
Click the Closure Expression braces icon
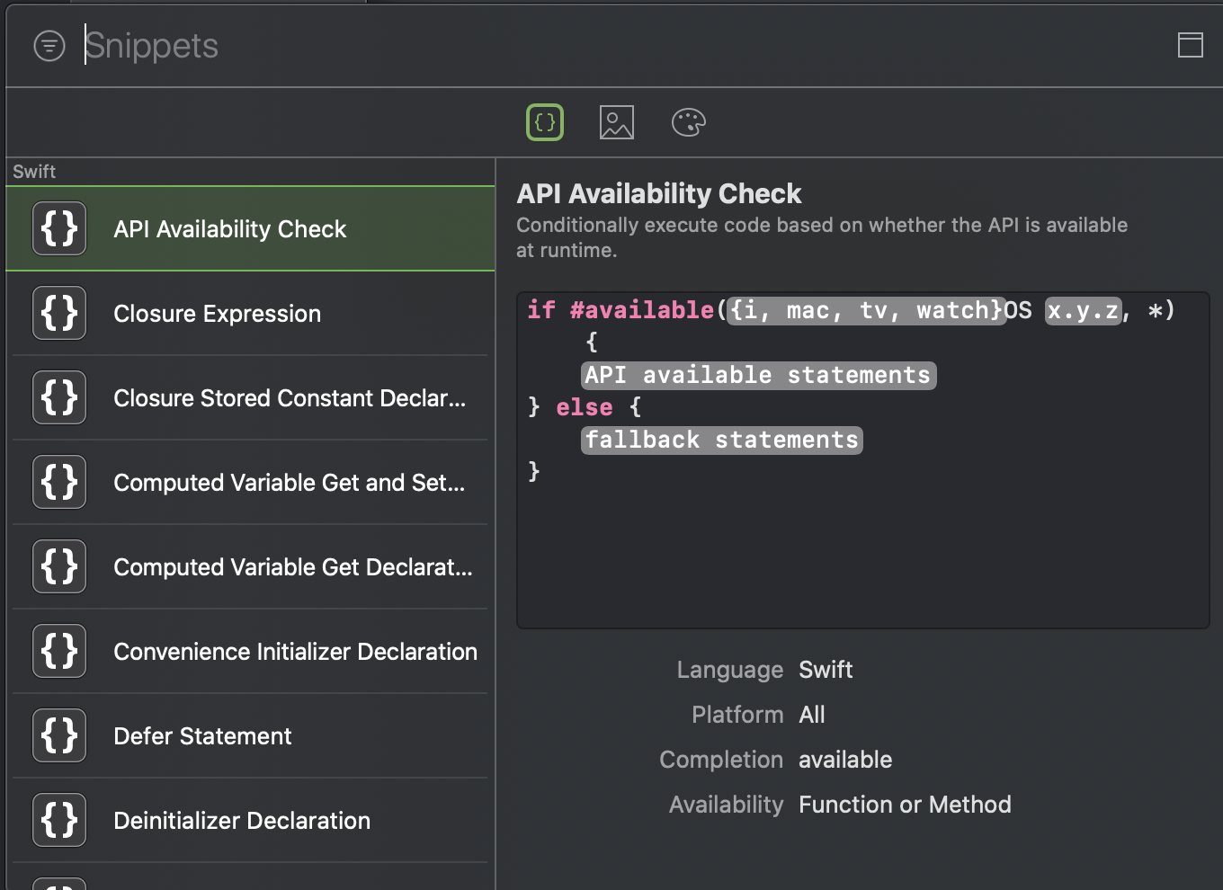pyautogui.click(x=59, y=314)
